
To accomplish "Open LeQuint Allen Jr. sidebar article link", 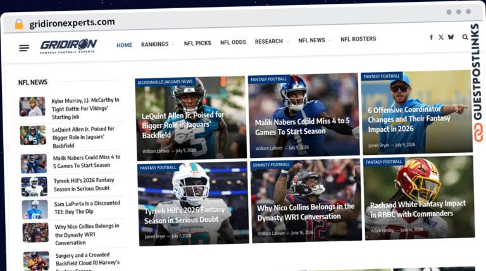I will (x=84, y=137).
